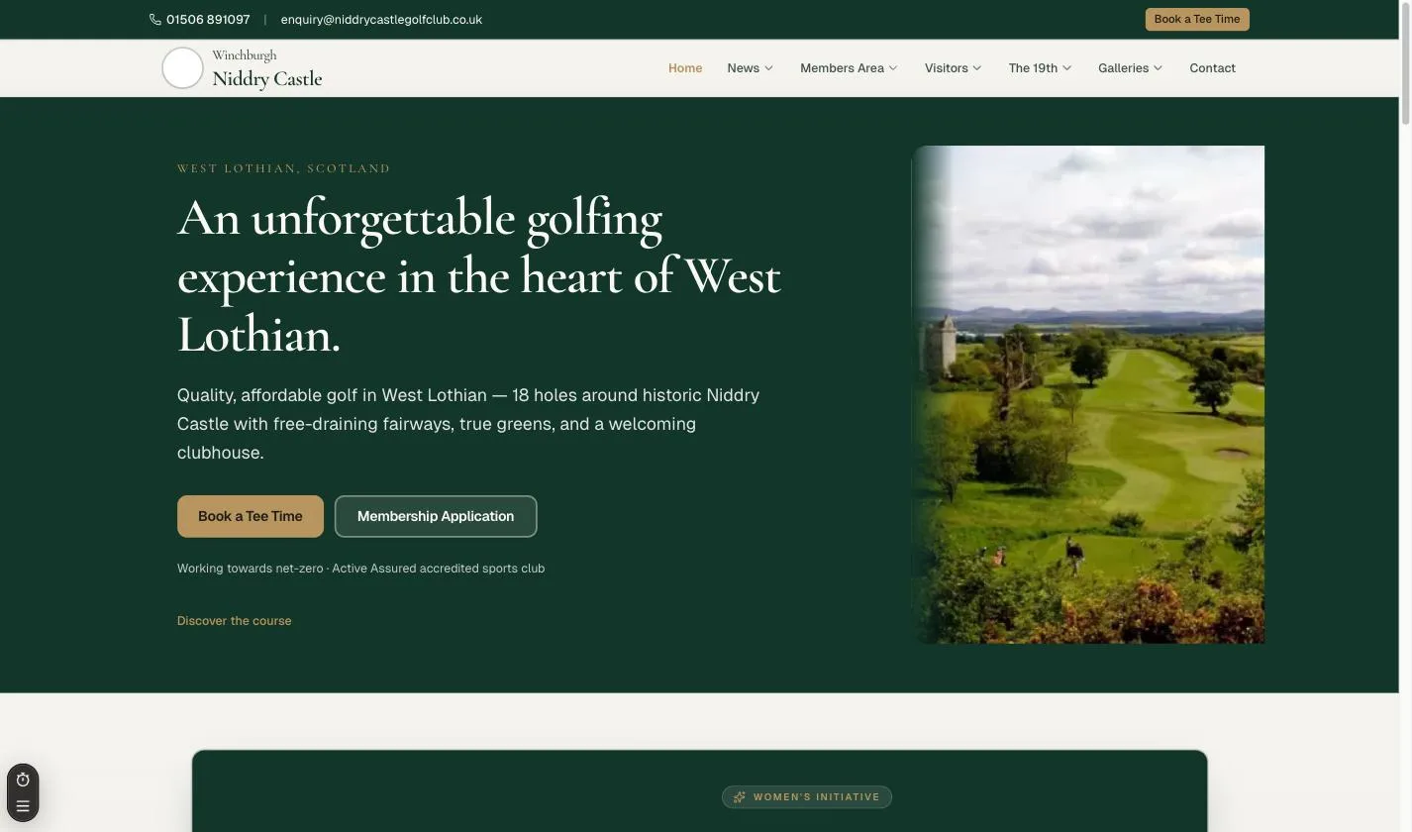
Task: Expand the News dropdown chevron
Action: click(768, 68)
